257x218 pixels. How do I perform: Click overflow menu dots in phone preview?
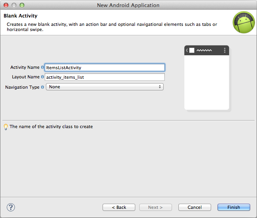point(225,51)
